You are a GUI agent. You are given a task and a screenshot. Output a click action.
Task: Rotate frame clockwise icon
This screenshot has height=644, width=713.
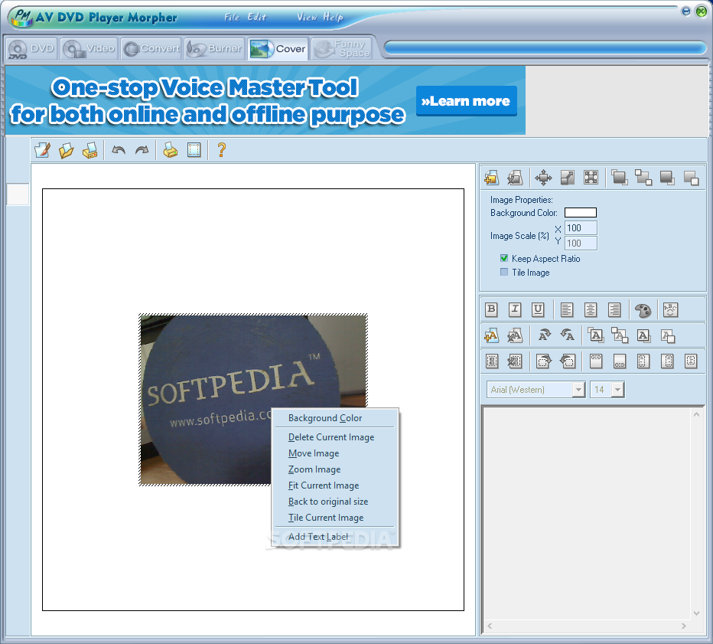[544, 361]
